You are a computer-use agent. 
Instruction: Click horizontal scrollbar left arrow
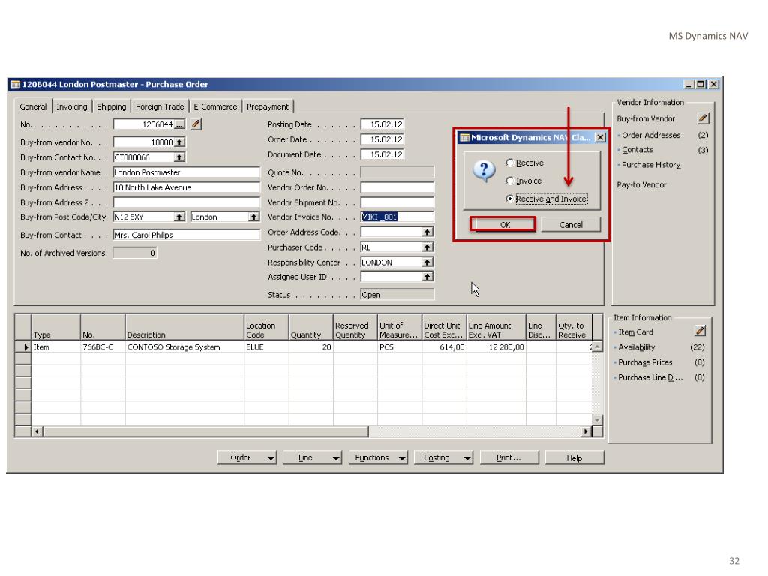[37, 431]
